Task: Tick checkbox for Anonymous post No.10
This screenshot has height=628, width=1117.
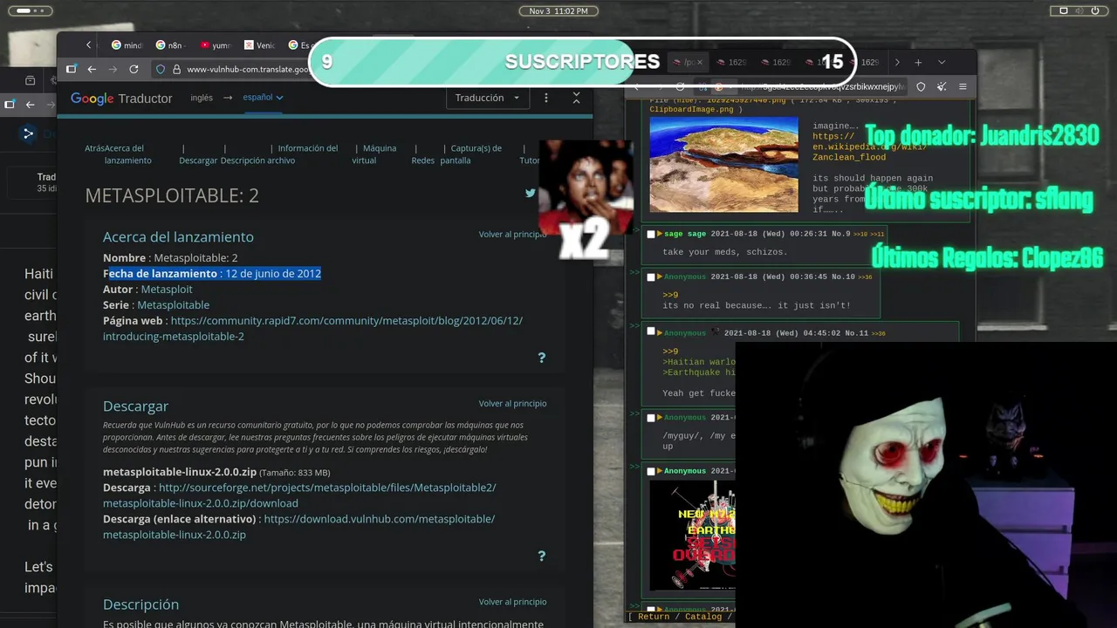Action: (x=650, y=276)
